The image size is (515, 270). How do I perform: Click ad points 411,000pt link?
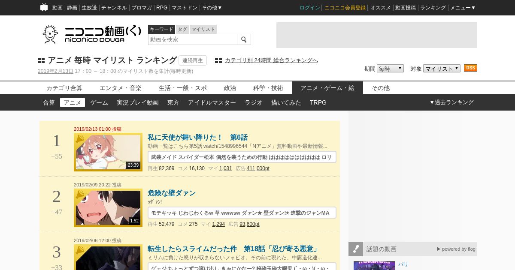coord(258,168)
